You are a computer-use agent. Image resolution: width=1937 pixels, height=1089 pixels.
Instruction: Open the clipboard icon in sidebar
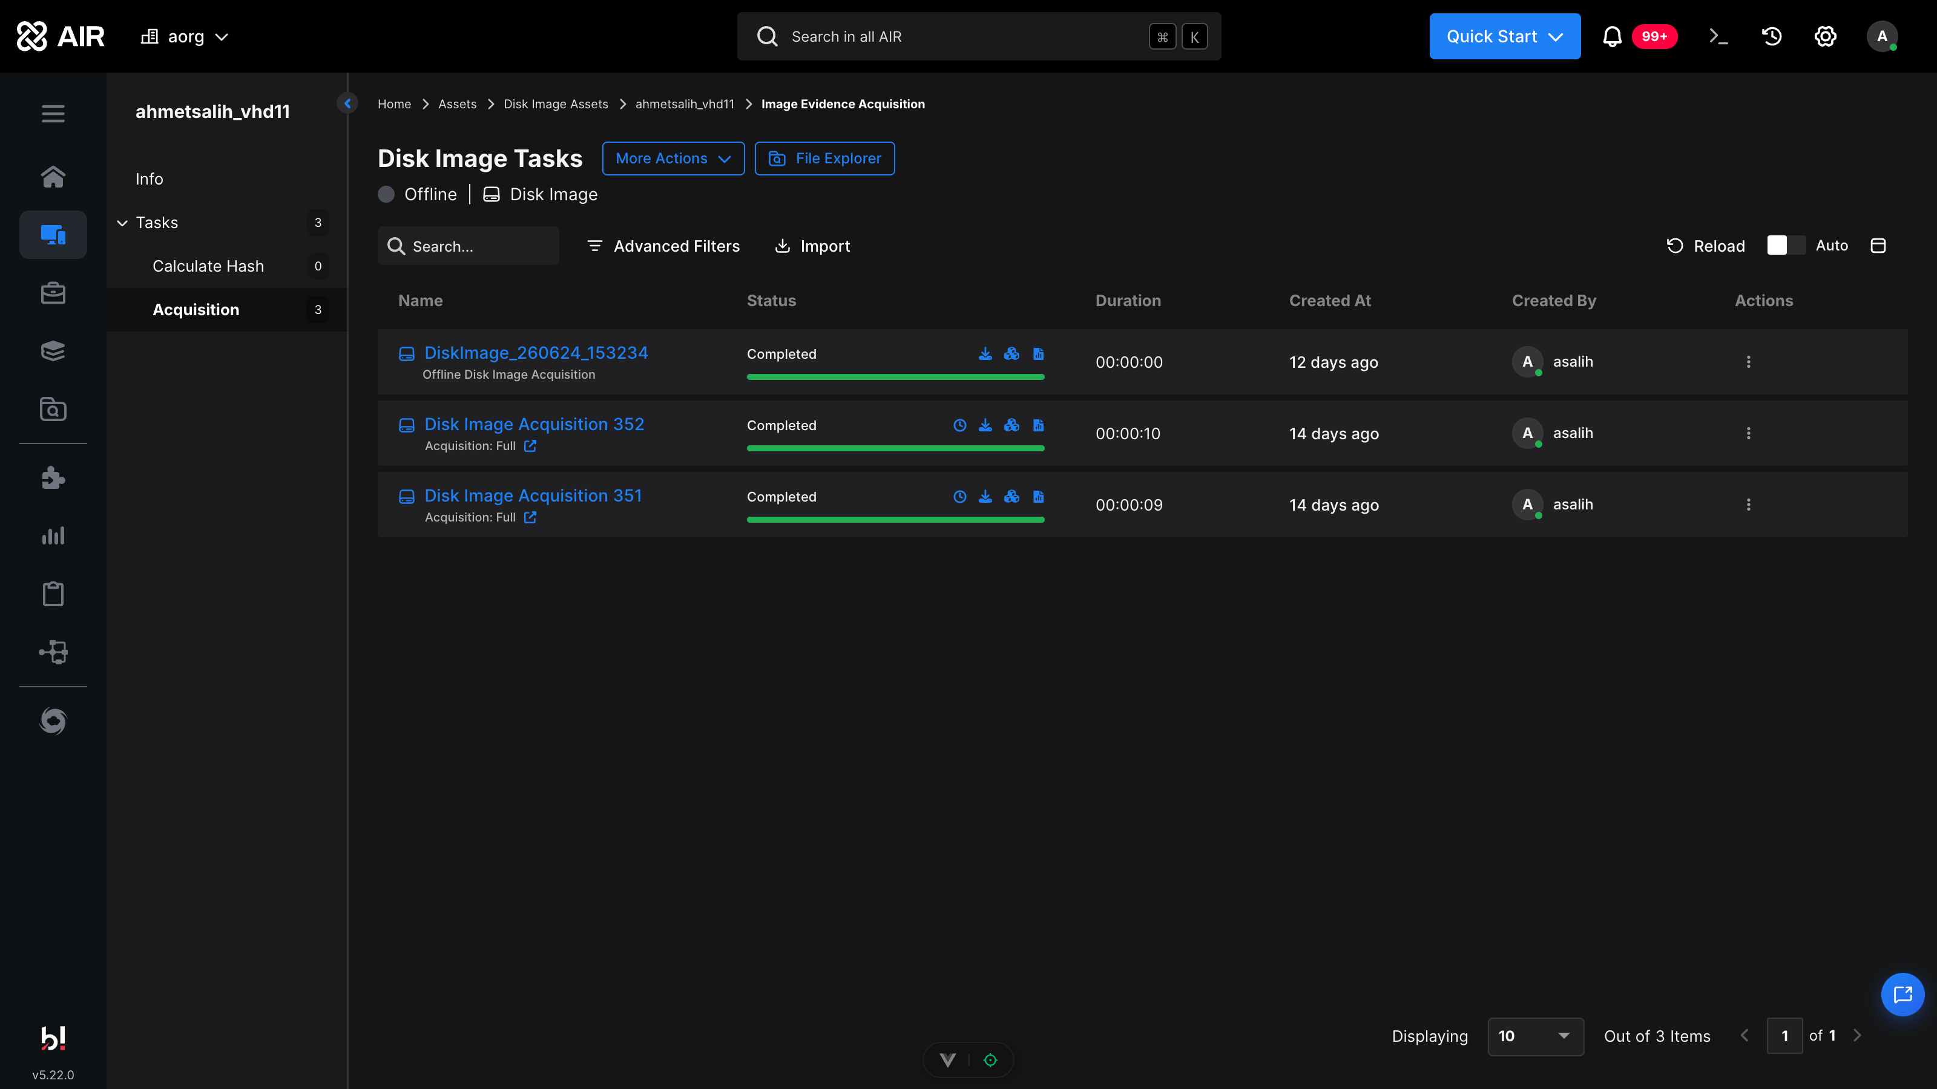point(53,594)
